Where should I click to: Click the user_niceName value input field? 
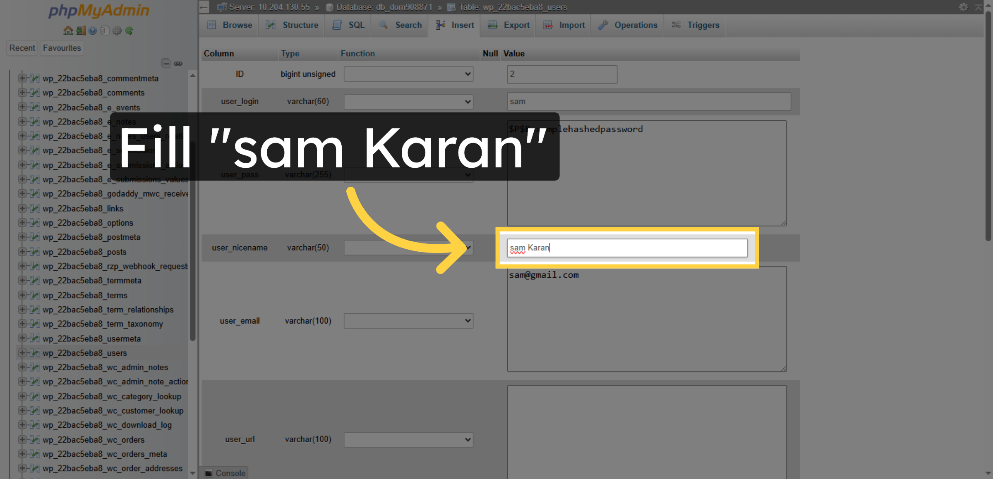pyautogui.click(x=627, y=248)
